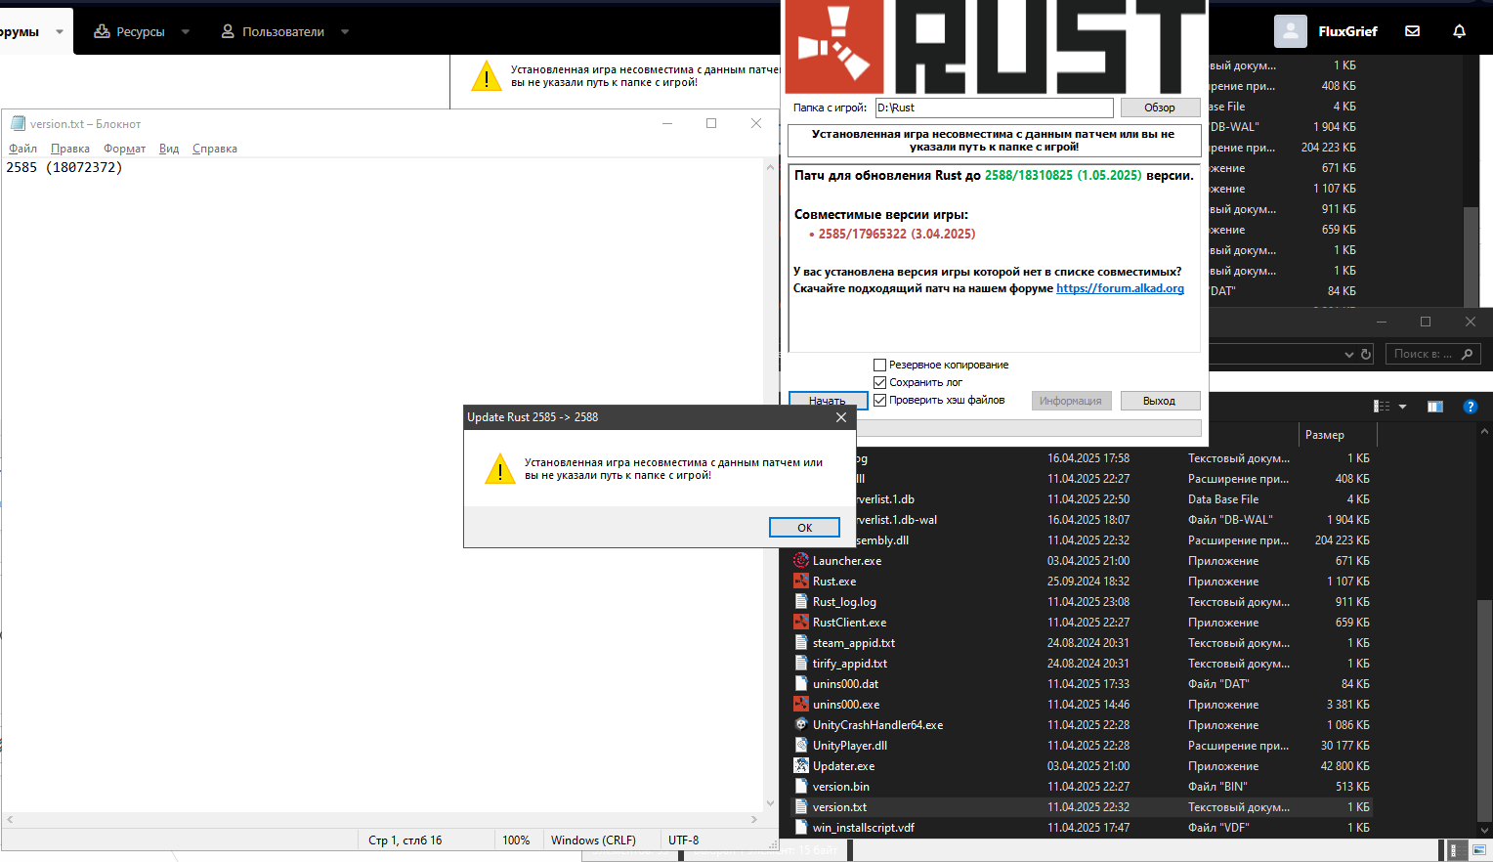Open Notepad's Вид menu

[169, 149]
